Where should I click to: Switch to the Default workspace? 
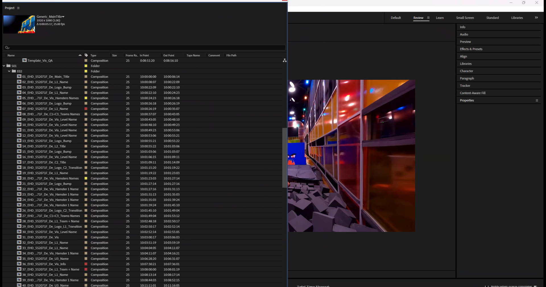click(x=396, y=18)
